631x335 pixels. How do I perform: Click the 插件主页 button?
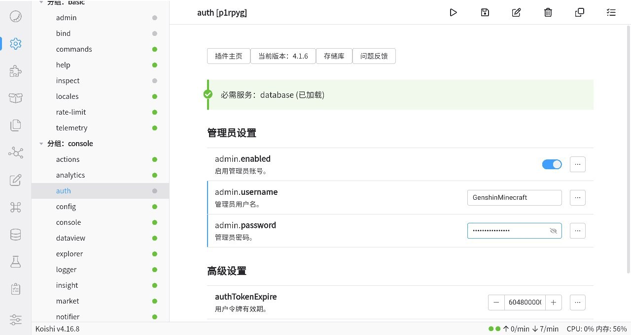click(x=229, y=56)
